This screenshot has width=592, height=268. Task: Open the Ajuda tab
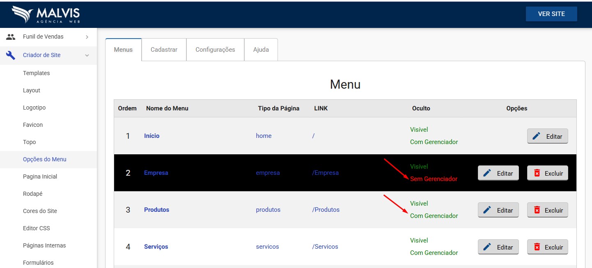(x=261, y=50)
